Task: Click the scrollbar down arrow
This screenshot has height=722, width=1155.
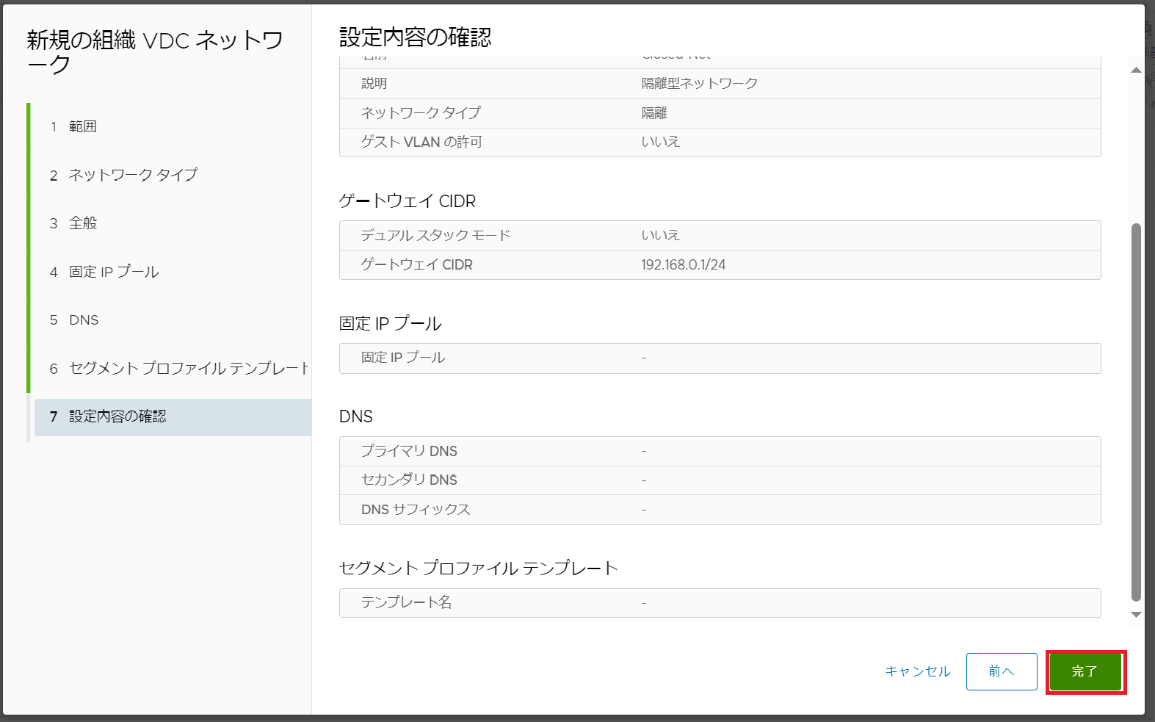Action: click(1136, 615)
